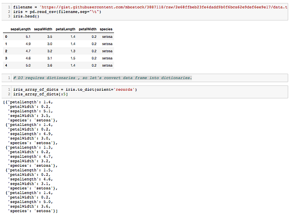Viewport: 290px width, 214px height.
Task: Click the iris.head() code line
Action: 26,16
